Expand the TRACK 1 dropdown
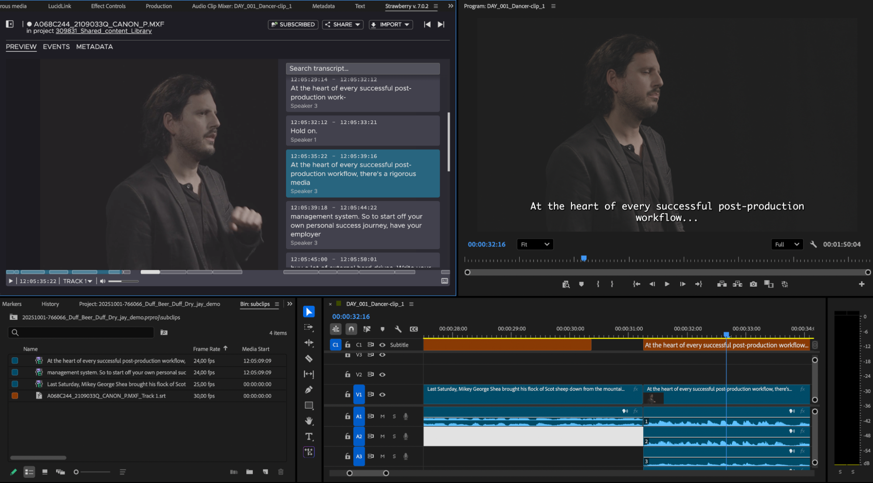The image size is (873, 483). pyautogui.click(x=78, y=281)
